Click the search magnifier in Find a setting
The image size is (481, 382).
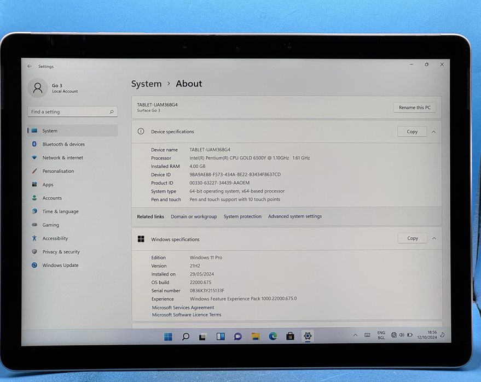pyautogui.click(x=112, y=112)
